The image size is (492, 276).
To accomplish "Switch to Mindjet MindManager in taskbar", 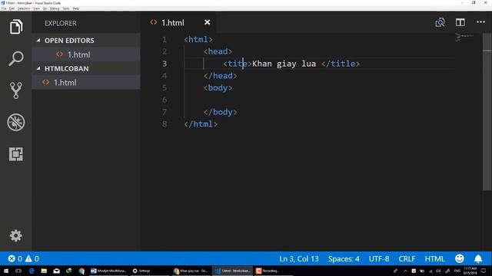I will pyautogui.click(x=109, y=271).
